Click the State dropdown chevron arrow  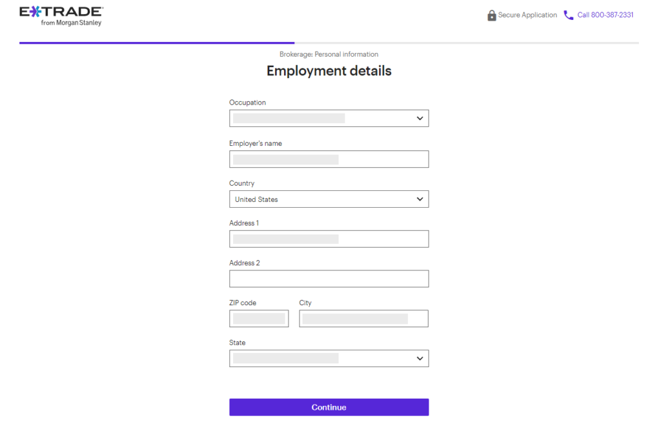coord(420,359)
